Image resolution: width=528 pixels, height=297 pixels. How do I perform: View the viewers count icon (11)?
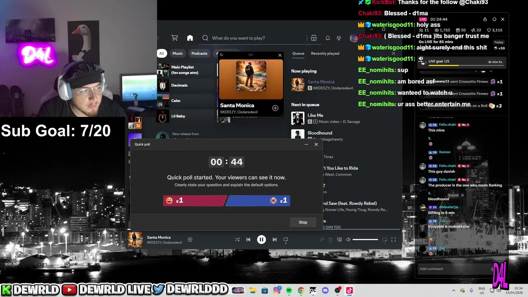[x=424, y=30]
